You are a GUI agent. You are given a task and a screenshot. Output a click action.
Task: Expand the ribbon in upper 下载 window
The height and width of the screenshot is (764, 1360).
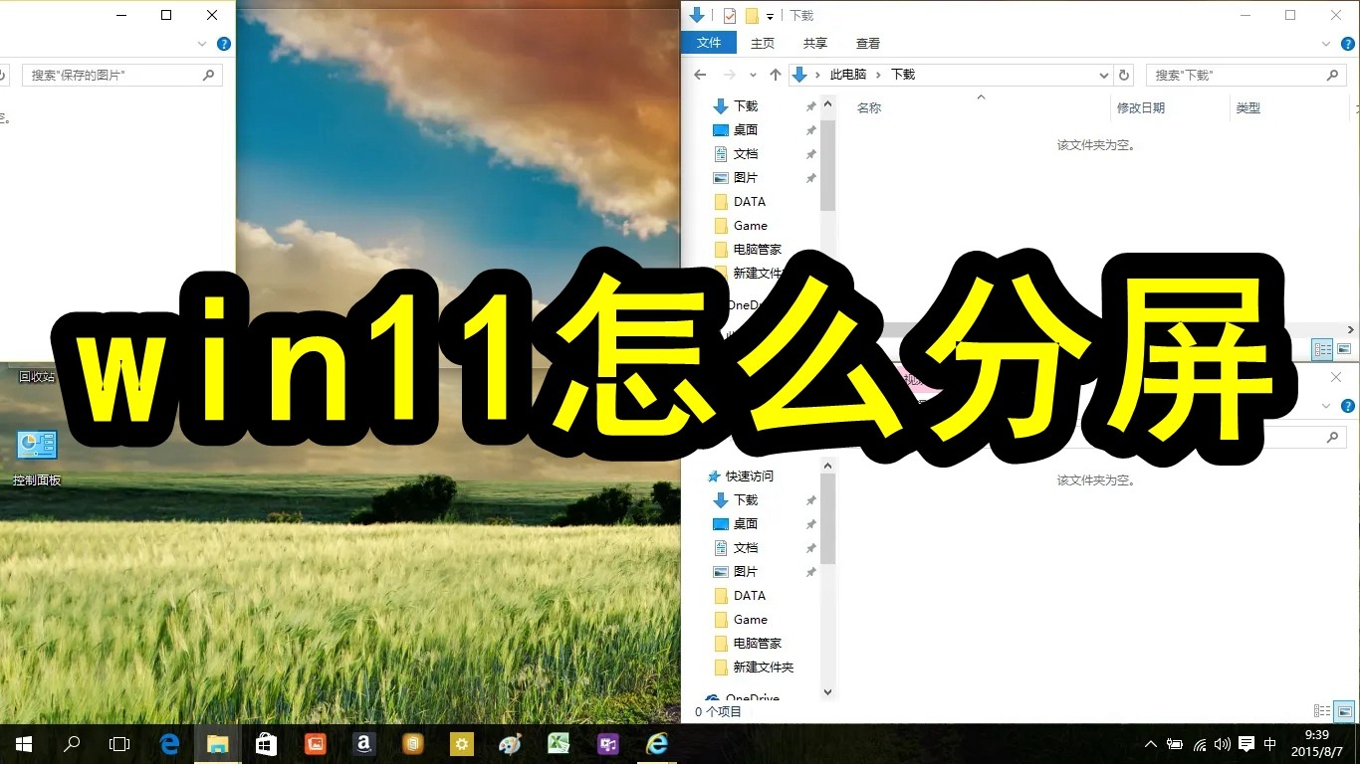[1325, 44]
